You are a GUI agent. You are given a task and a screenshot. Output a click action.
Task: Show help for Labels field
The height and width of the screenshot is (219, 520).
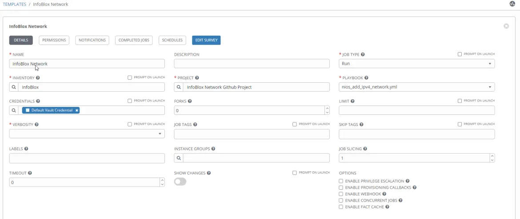[26, 149]
